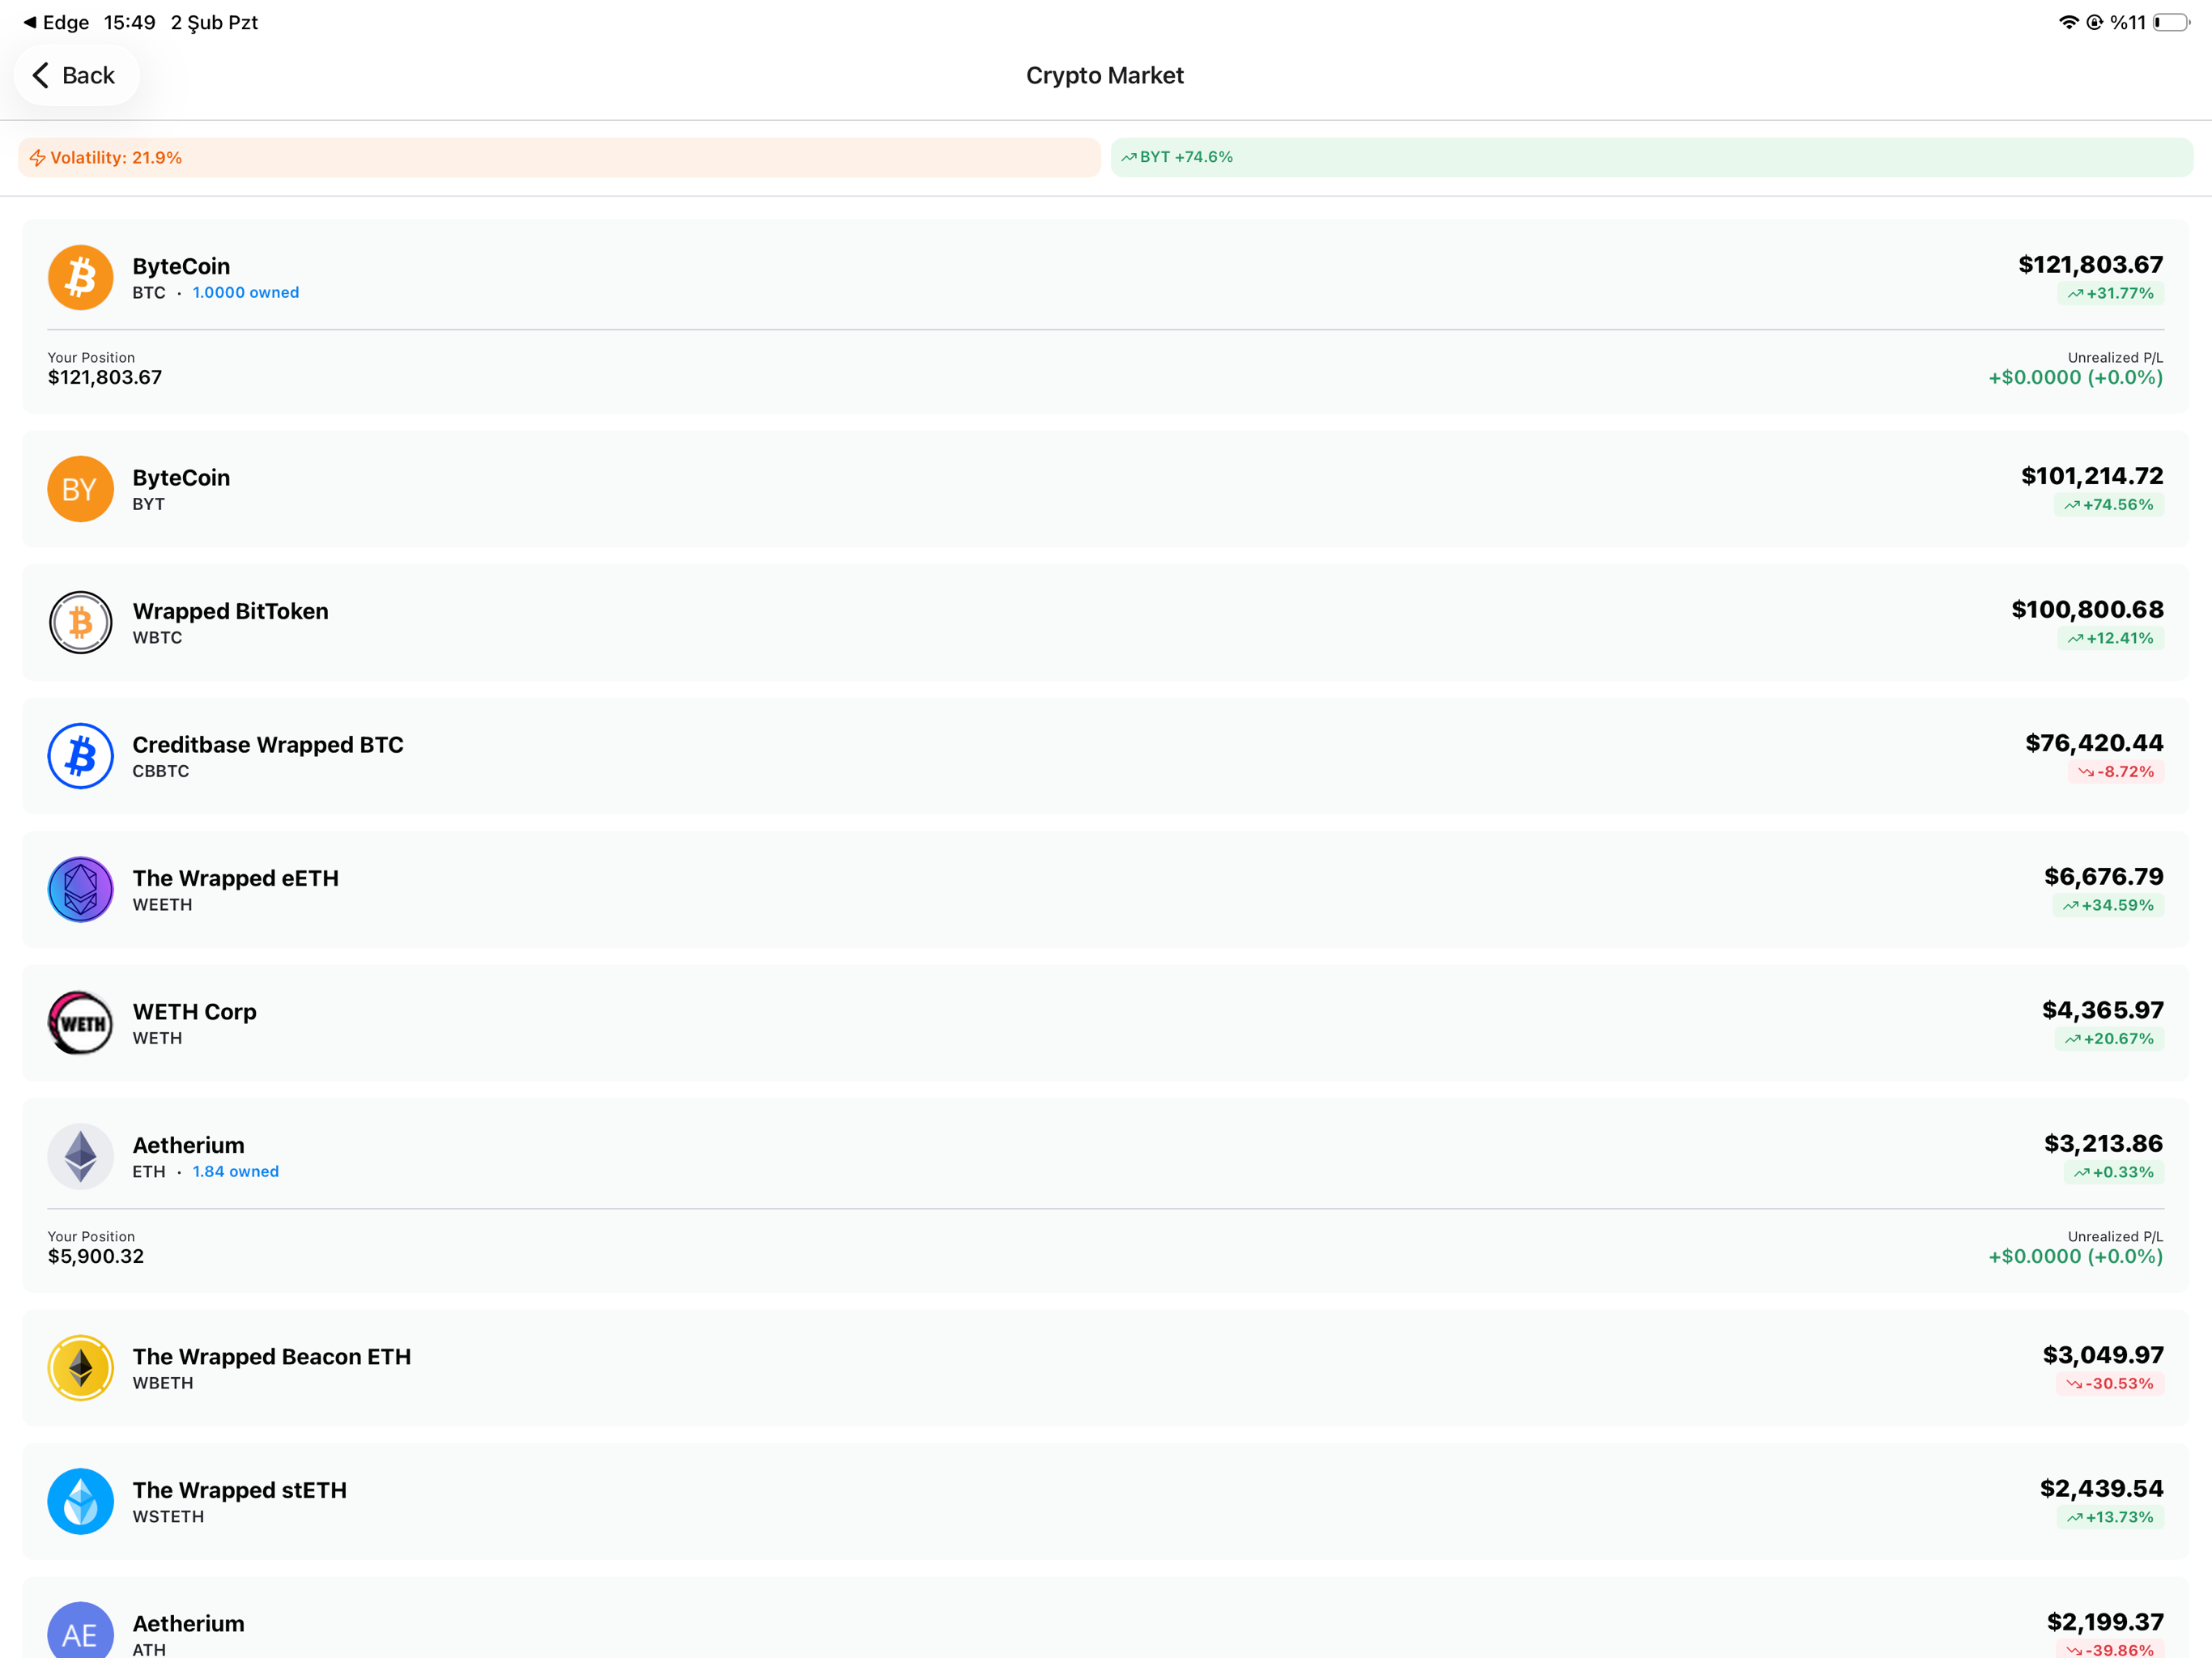Open the WETH Corp name
This screenshot has height=1658, width=2212.
195,1012
